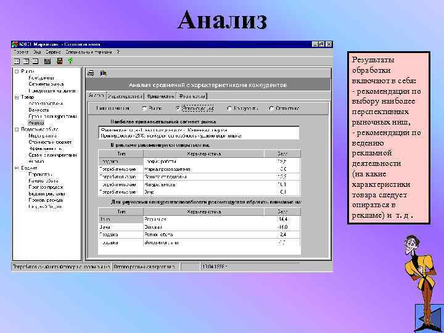Select the Статистика radio button
Viewport: 444px width, 333px height.
coord(271,108)
